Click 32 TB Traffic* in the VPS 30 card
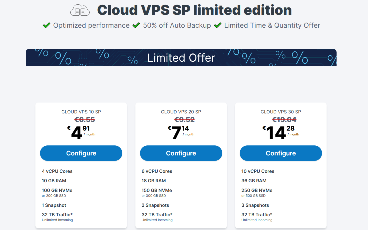The image size is (368, 230). [257, 215]
